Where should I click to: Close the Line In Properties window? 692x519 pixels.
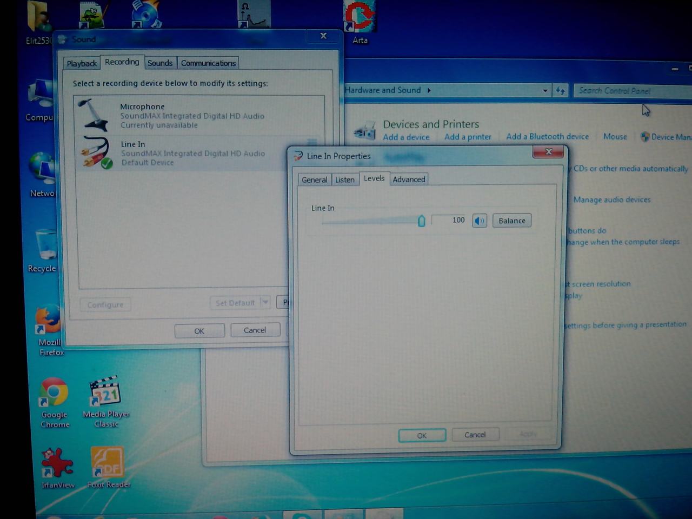pyautogui.click(x=548, y=152)
